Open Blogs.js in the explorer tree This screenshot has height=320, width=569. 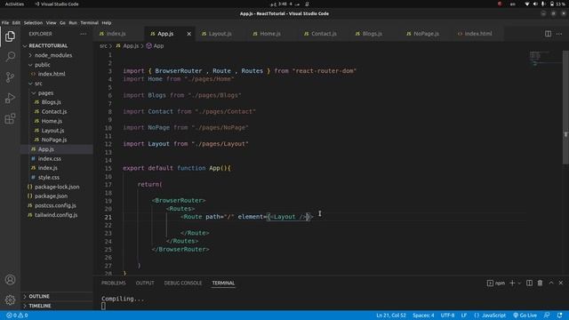click(52, 102)
